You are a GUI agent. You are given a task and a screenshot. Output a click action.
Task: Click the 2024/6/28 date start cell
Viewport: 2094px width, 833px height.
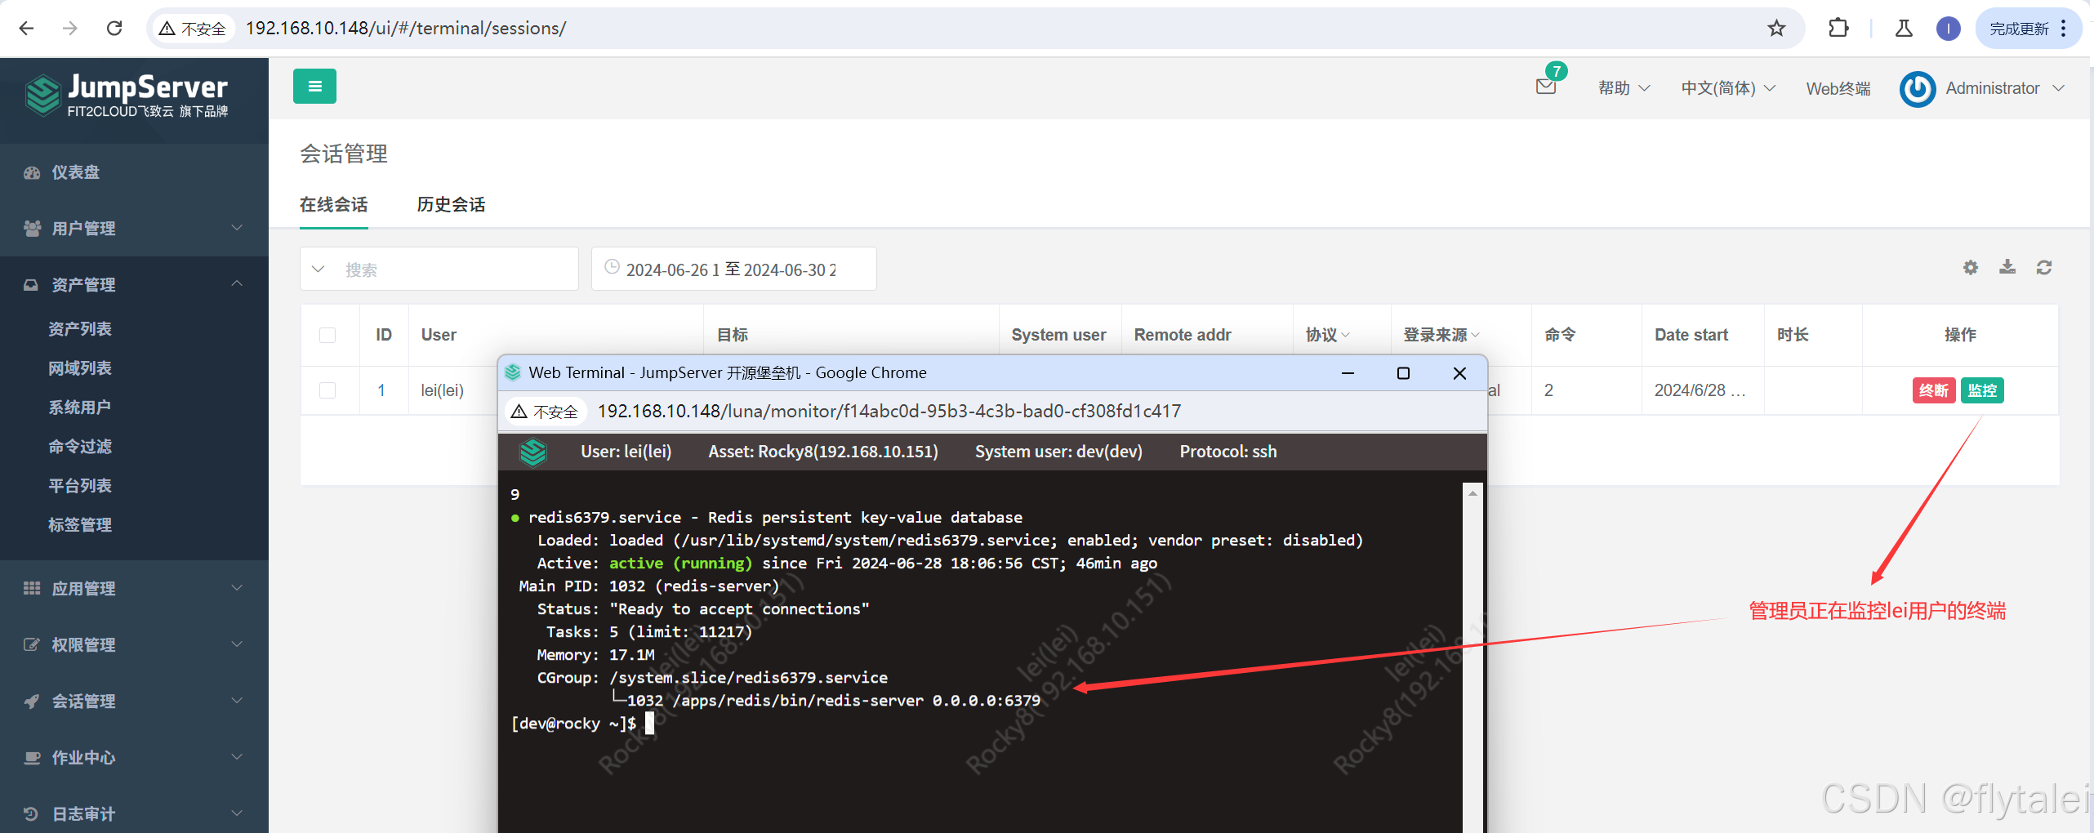1700,390
